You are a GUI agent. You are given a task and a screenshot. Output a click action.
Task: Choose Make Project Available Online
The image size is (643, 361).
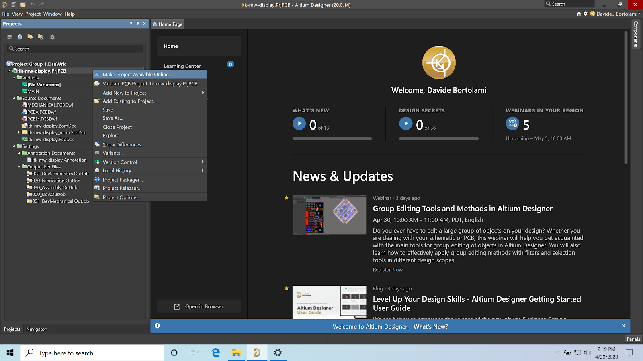click(x=149, y=74)
